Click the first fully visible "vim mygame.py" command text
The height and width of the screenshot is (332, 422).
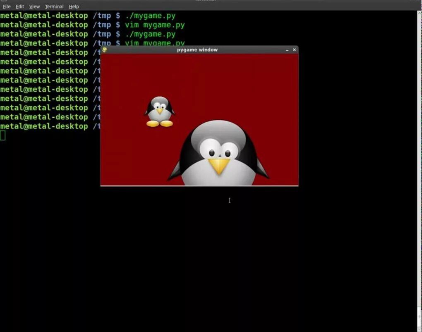pyautogui.click(x=155, y=25)
